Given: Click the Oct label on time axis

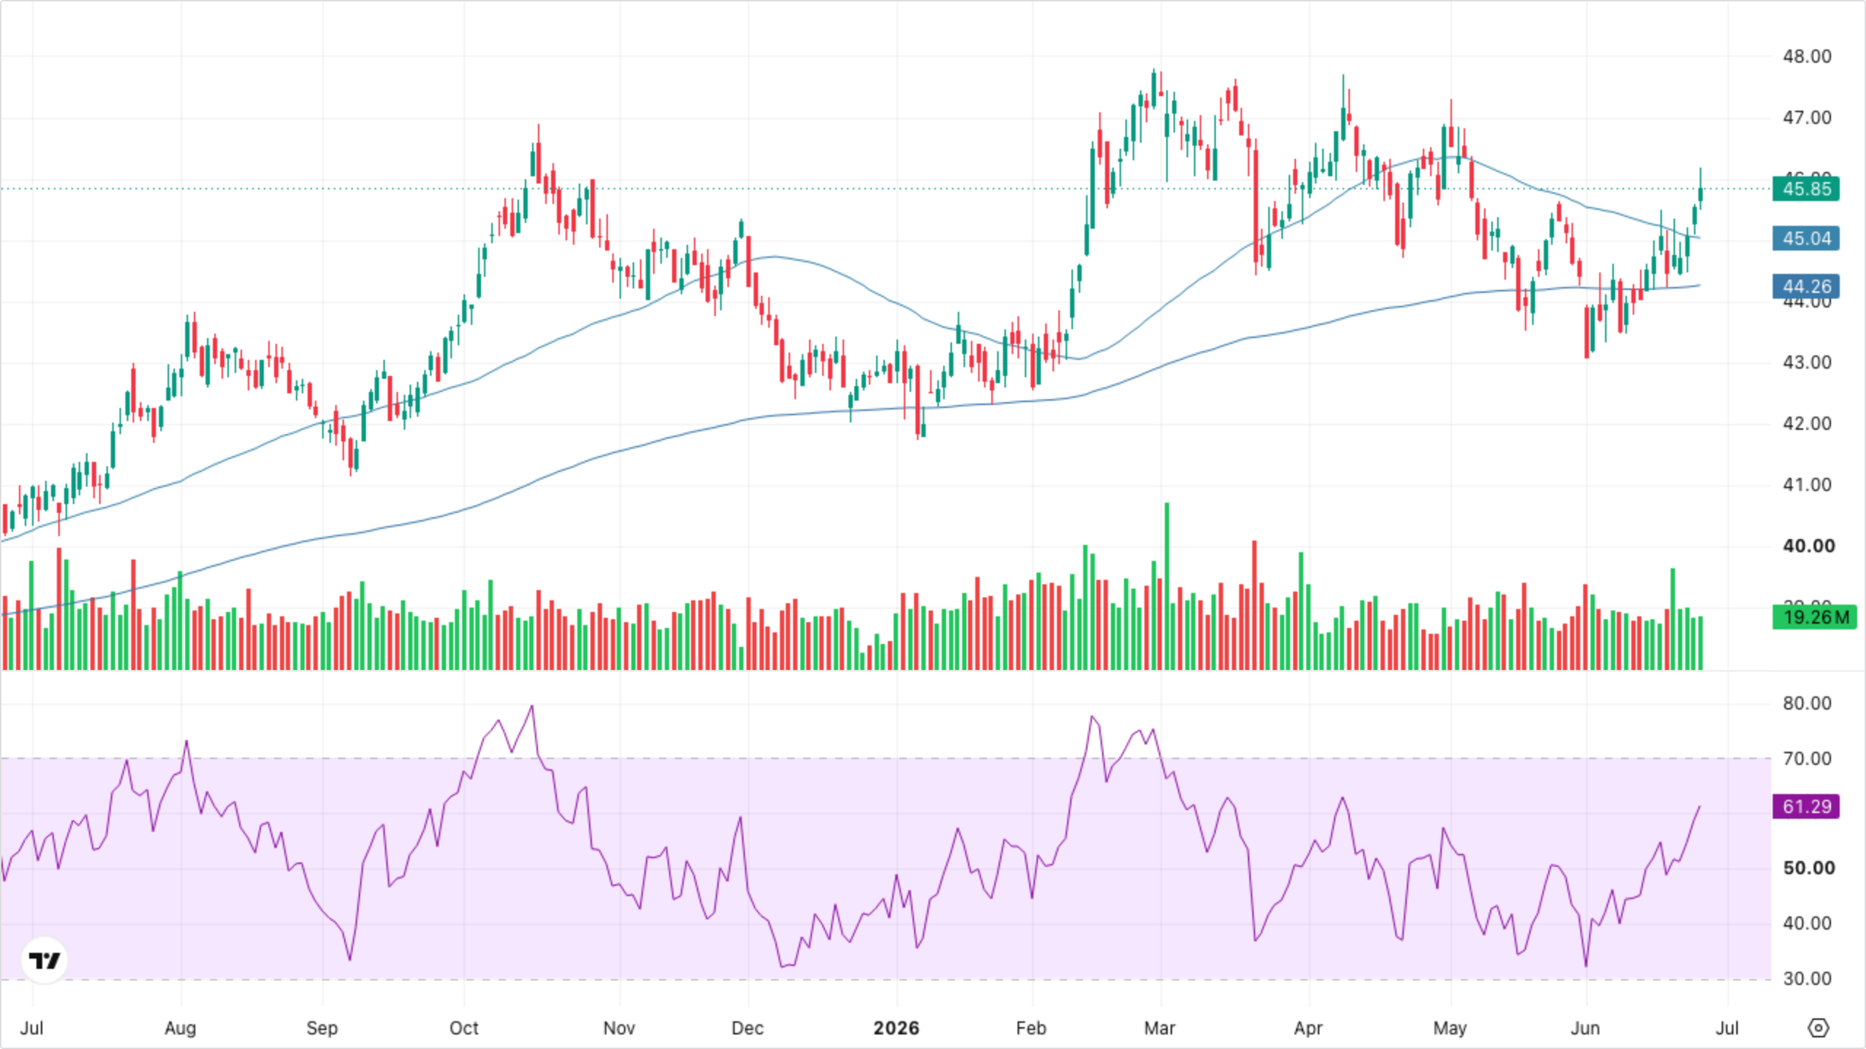Looking at the screenshot, I should click(464, 1028).
